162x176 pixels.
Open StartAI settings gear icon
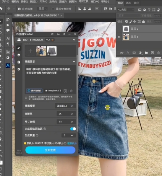[x=19, y=69]
